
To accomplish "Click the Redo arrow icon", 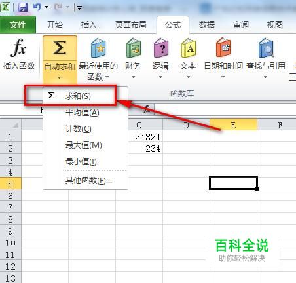I will 58,7.
